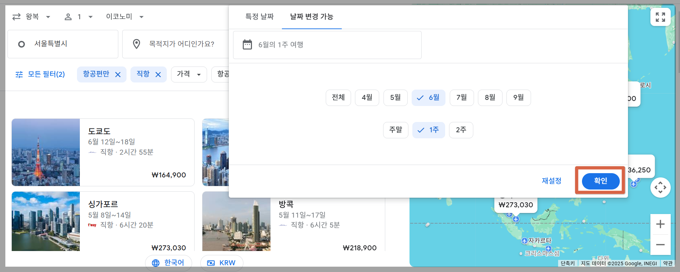Choose the 주말 trip length
The image size is (680, 272).
[396, 130]
